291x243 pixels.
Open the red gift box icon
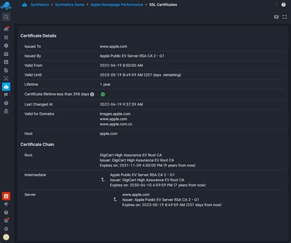[x=6, y=196]
